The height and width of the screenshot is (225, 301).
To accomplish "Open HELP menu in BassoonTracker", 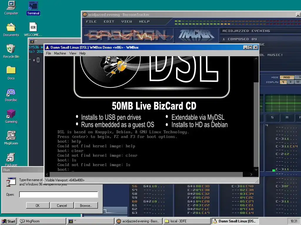I will 144,21.
